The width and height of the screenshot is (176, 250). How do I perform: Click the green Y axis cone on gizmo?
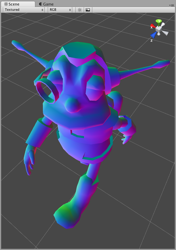pyautogui.click(x=158, y=22)
